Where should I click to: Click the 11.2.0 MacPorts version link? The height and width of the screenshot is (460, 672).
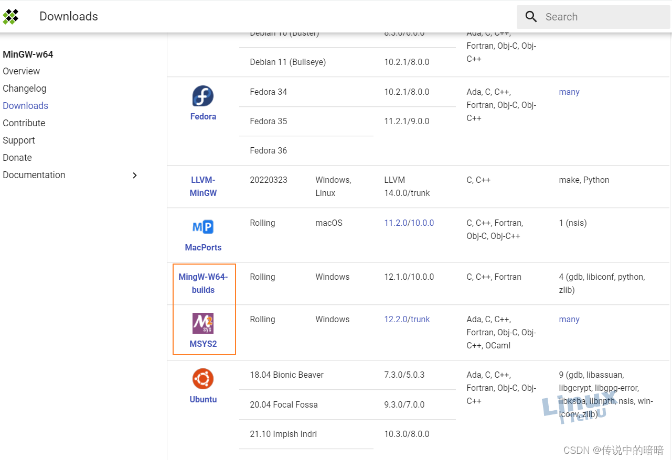click(396, 223)
